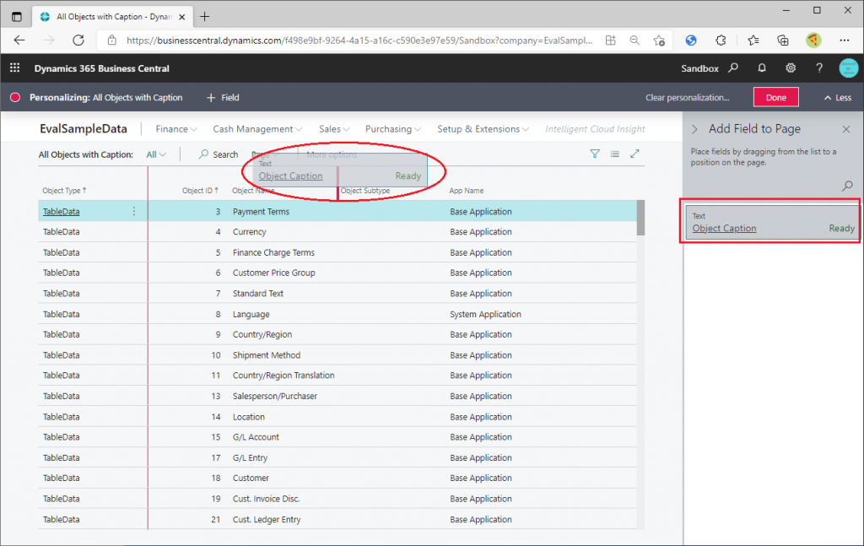Screen dimensions: 864x546
Task: Open the list layout options icon
Action: pos(614,154)
